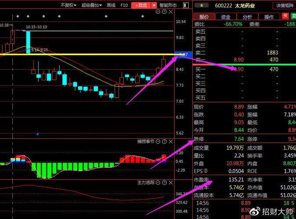Screen dimensions: 296x219
Task: Open 智能形态 pattern analysis
Action: click(x=168, y=5)
